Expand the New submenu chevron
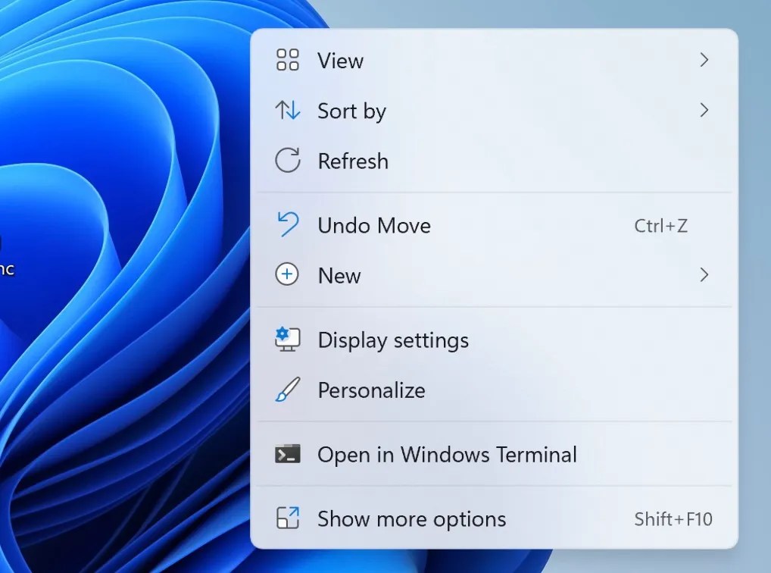The width and height of the screenshot is (771, 573). (x=704, y=275)
